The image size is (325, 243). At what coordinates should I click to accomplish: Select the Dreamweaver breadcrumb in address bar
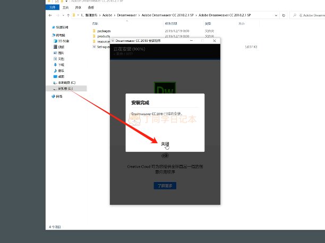pos(127,15)
